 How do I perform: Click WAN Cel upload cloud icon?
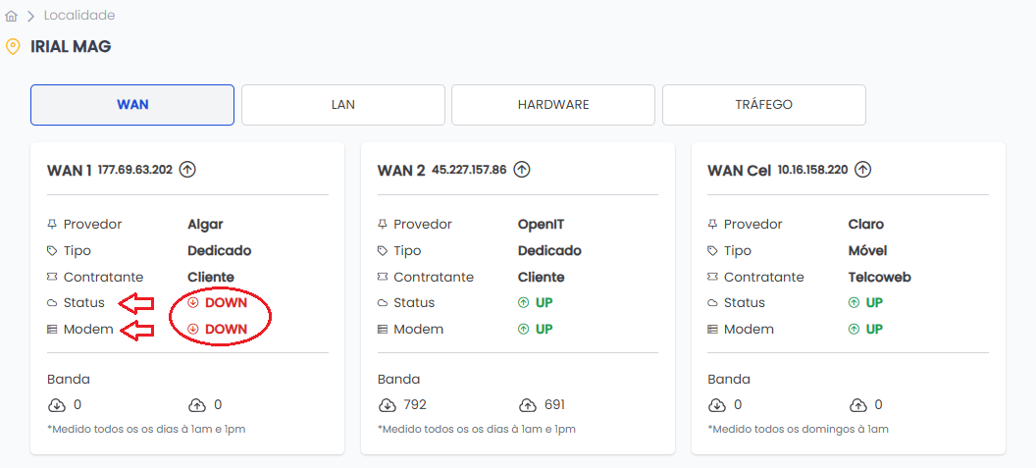[858, 405]
